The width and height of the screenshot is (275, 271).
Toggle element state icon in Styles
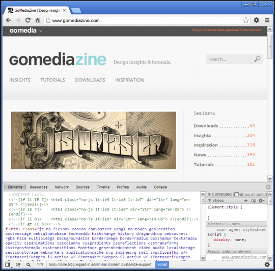tap(253, 201)
